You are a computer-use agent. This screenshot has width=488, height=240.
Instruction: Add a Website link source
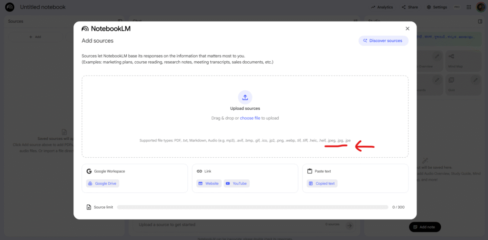[x=209, y=183]
